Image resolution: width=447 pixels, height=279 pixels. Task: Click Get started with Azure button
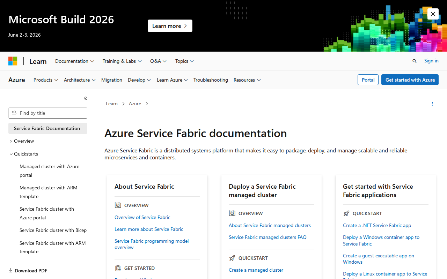click(x=410, y=80)
